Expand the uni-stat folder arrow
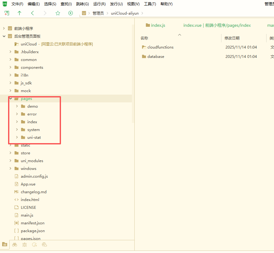 pyautogui.click(x=17, y=138)
